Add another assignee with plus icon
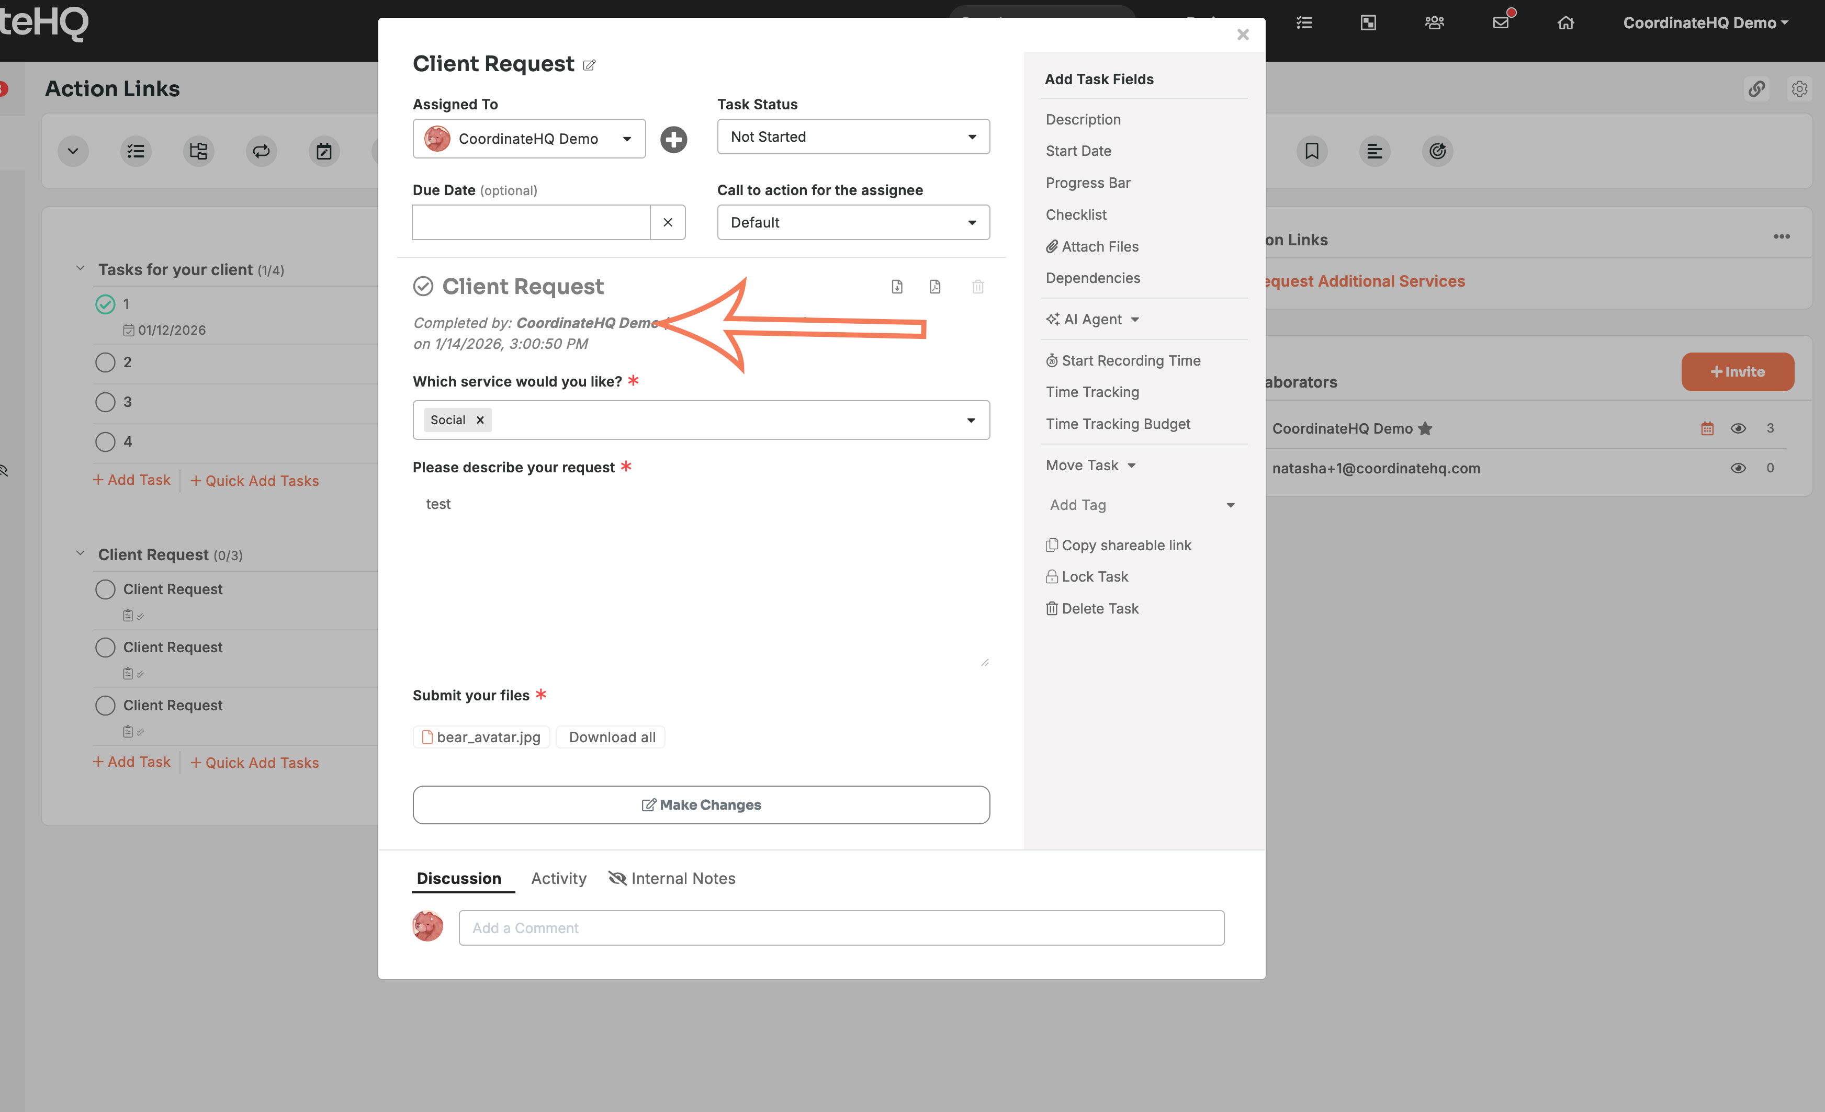Image resolution: width=1825 pixels, height=1112 pixels. point(673,139)
